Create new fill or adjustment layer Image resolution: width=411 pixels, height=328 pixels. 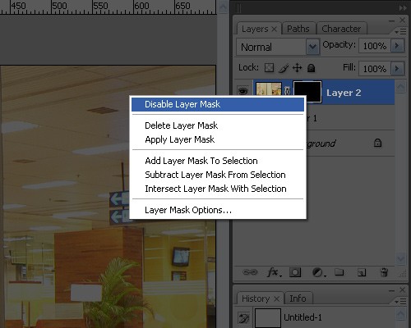pyautogui.click(x=318, y=272)
